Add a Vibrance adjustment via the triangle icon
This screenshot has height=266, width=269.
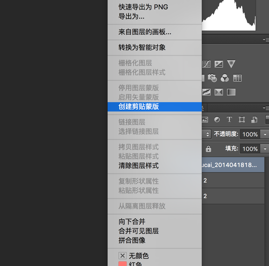click(x=231, y=64)
